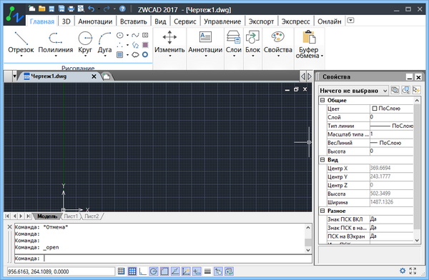Toggle polar tracking in status bar

click(x=154, y=271)
